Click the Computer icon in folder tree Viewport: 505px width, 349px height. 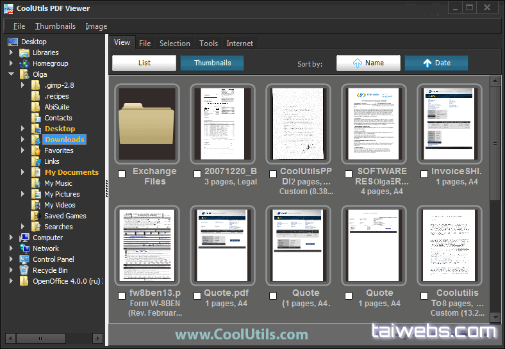pyautogui.click(x=25, y=238)
